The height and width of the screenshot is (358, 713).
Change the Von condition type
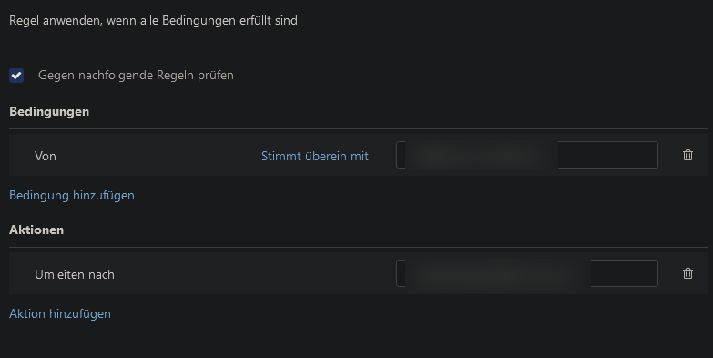(46, 156)
